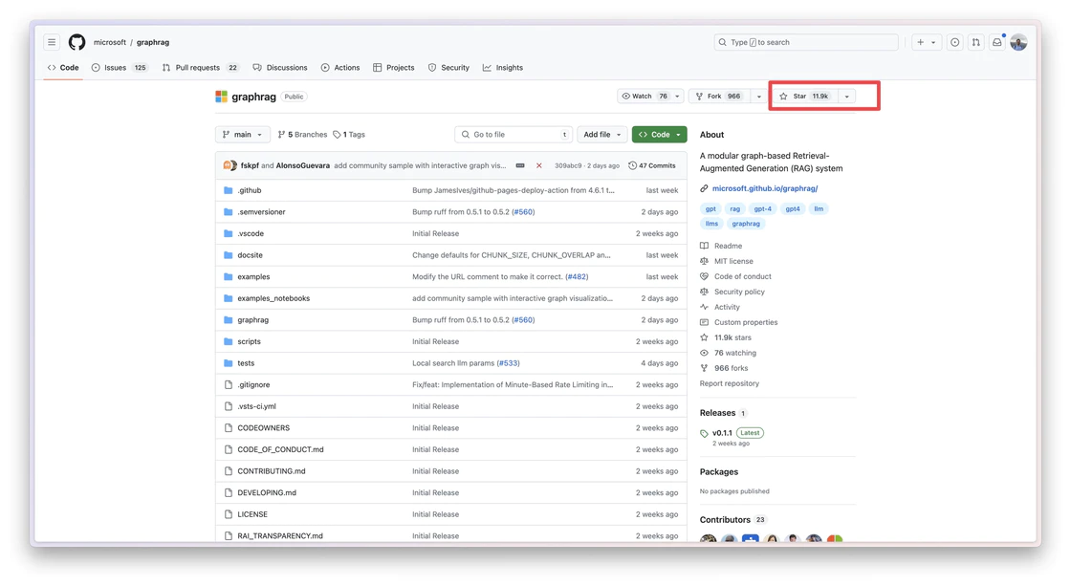This screenshot has width=1071, height=586.
Task: Open commit hash 309abc9
Action: tap(568, 166)
